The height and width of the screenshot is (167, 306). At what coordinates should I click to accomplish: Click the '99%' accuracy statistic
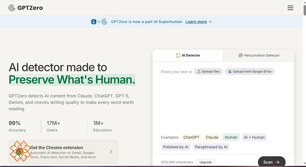[14, 123]
